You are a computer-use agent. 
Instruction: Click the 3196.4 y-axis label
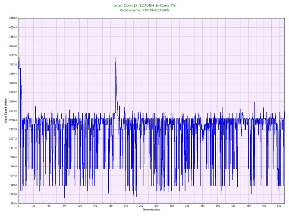13,74
